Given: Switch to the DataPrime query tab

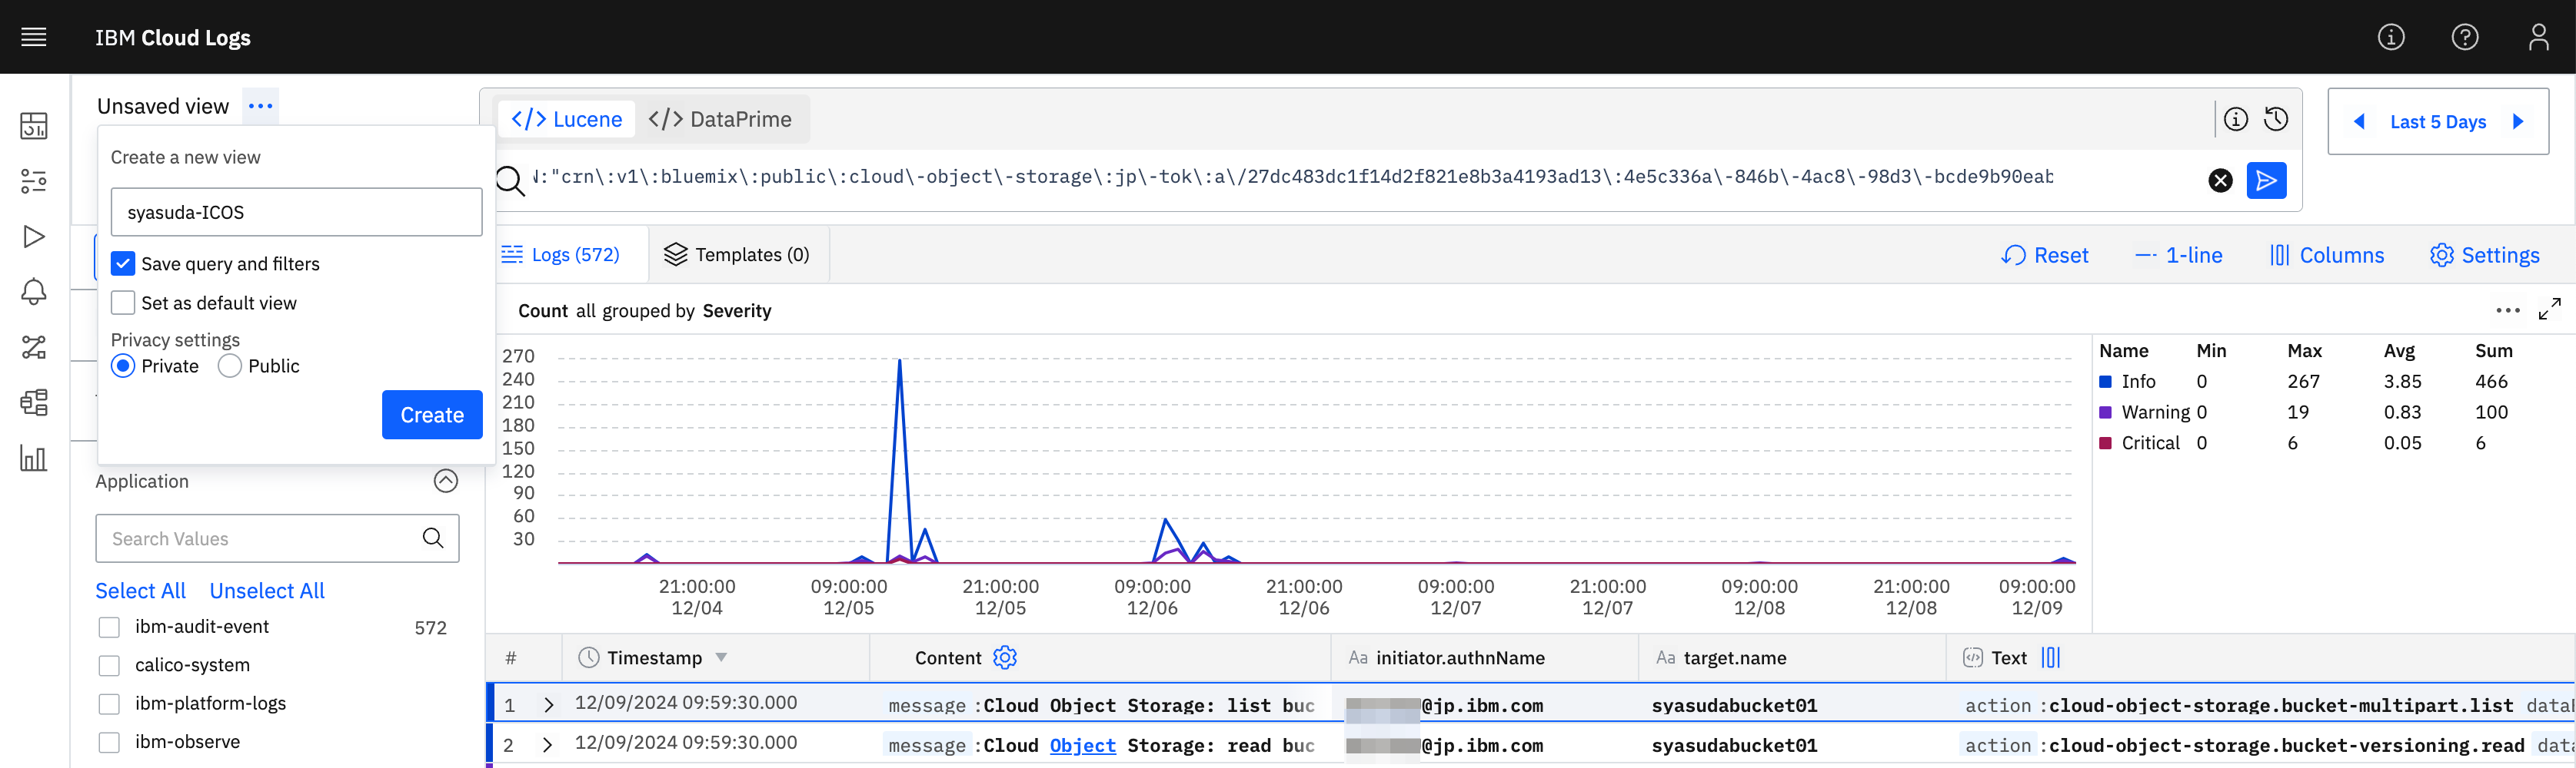Looking at the screenshot, I should [x=720, y=119].
